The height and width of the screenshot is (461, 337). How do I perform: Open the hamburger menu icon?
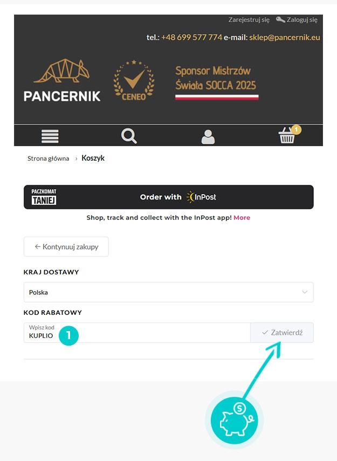pos(50,136)
